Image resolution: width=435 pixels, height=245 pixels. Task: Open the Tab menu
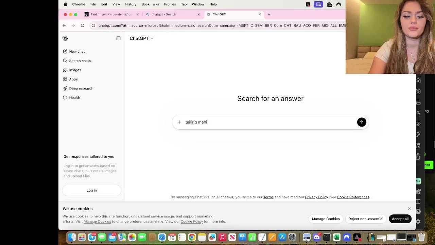tap(184, 4)
